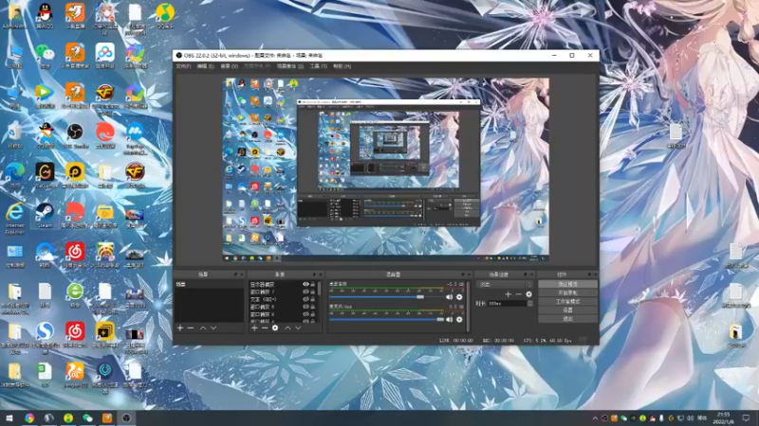Toggle visibility eye of 文本 (GDI+) source
Image resolution: width=759 pixels, height=426 pixels.
tap(305, 299)
